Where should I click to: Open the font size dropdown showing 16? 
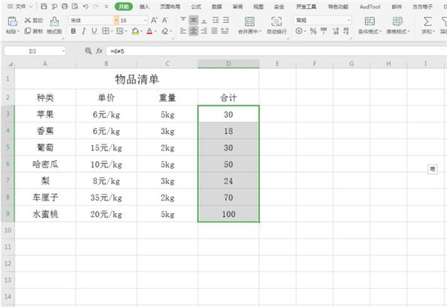(x=145, y=20)
